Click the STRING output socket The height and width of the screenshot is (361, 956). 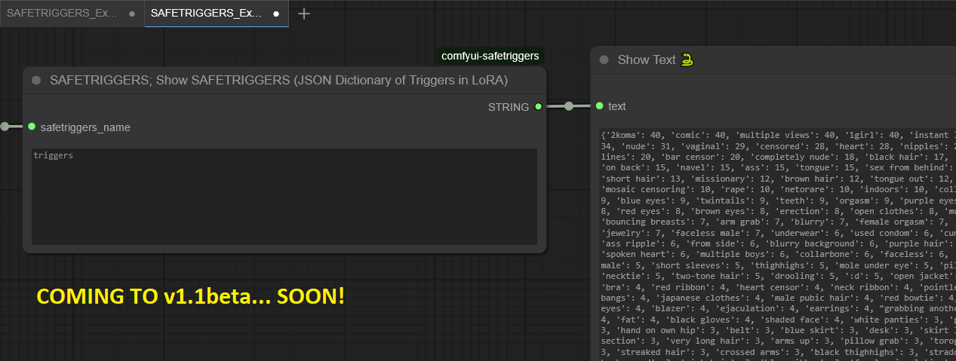[538, 106]
